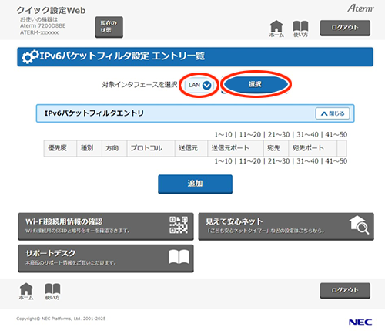Viewport: 385px width, 331px height.
Task: Collapse the section with 閉じる button
Action: [333, 113]
